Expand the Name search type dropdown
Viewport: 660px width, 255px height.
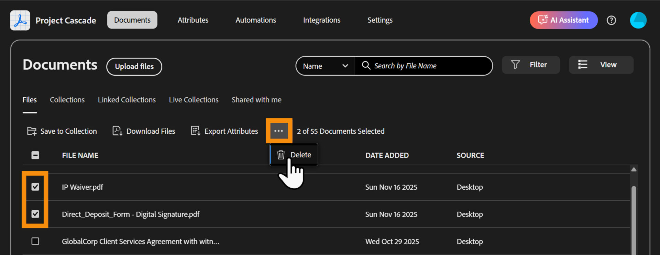(x=325, y=66)
